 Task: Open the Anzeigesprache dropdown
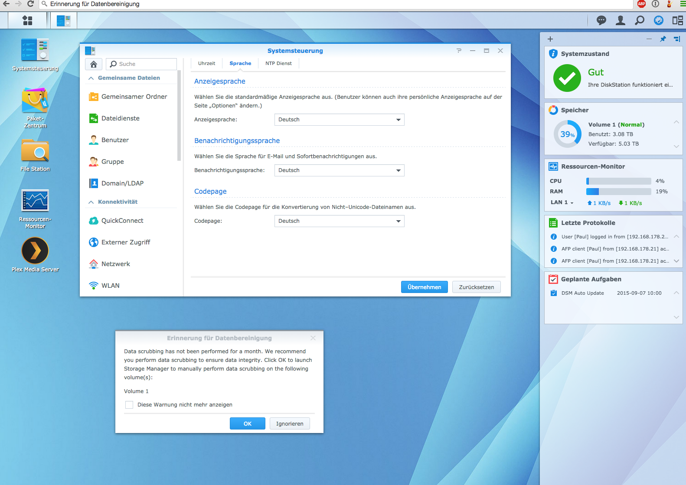point(339,120)
